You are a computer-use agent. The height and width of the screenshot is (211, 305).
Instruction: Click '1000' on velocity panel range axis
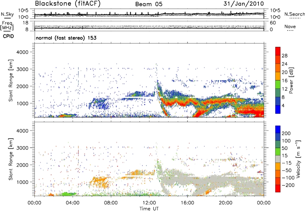(22, 182)
